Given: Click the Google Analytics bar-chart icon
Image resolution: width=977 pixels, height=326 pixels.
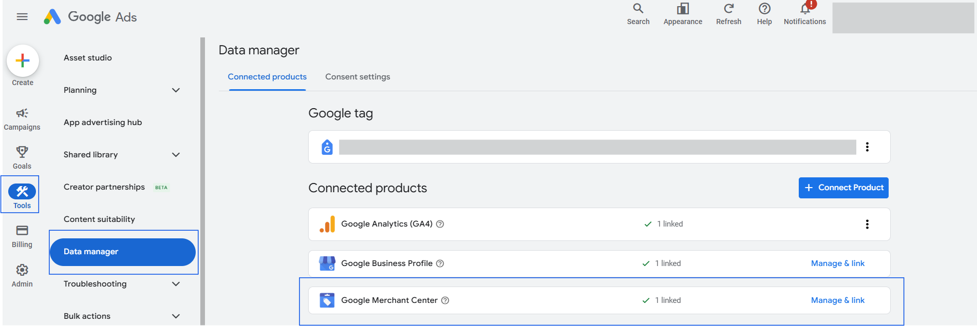Looking at the screenshot, I should pos(327,225).
